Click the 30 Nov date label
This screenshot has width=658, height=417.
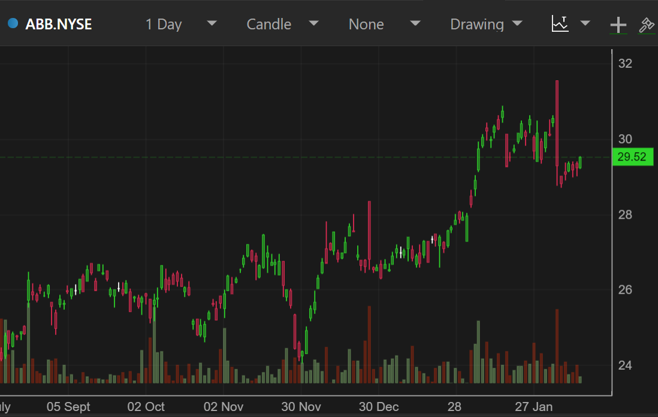(301, 407)
